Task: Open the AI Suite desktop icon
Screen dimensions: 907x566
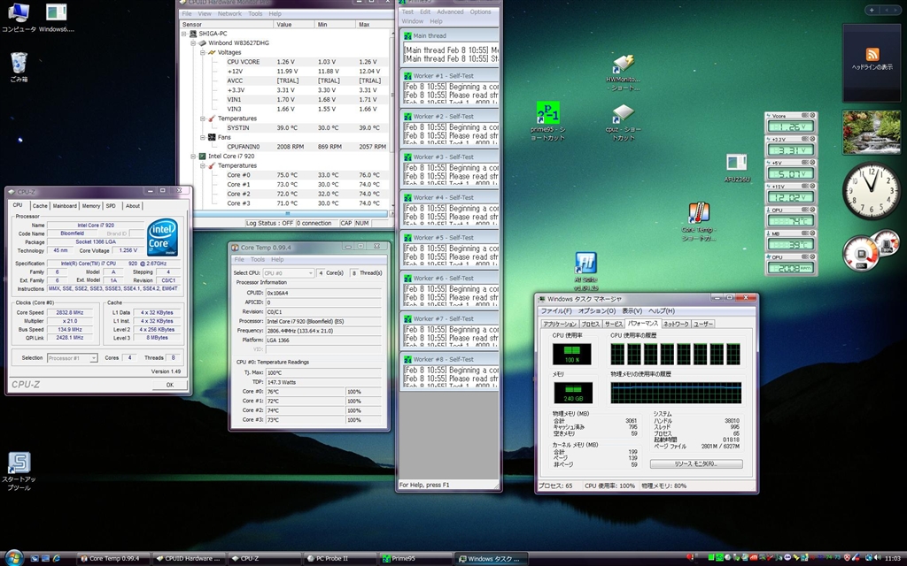Action: point(585,264)
